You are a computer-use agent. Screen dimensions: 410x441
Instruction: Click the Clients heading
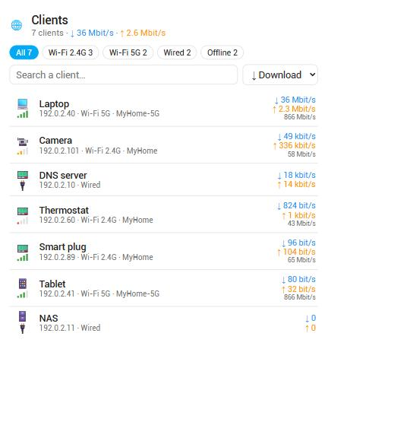tap(49, 20)
